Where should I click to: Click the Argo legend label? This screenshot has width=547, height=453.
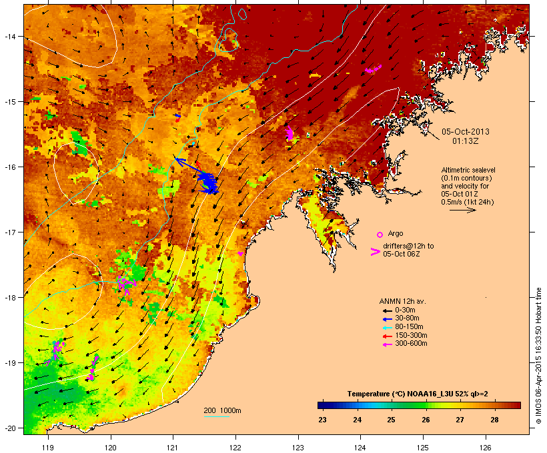click(x=396, y=233)
